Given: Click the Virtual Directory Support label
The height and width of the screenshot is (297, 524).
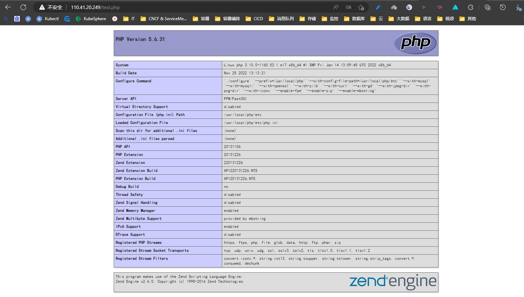Looking at the screenshot, I should [x=142, y=107].
